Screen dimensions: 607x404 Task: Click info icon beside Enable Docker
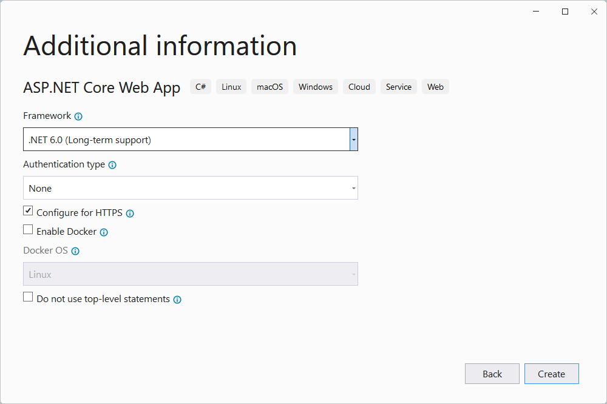point(104,232)
